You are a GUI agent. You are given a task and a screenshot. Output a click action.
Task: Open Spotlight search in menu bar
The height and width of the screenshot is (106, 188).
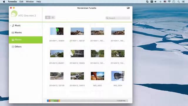(x=179, y=2)
